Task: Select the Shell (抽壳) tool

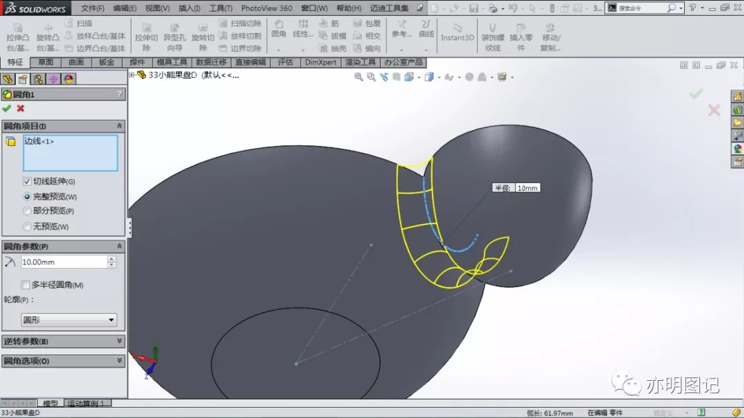Action: click(x=333, y=48)
